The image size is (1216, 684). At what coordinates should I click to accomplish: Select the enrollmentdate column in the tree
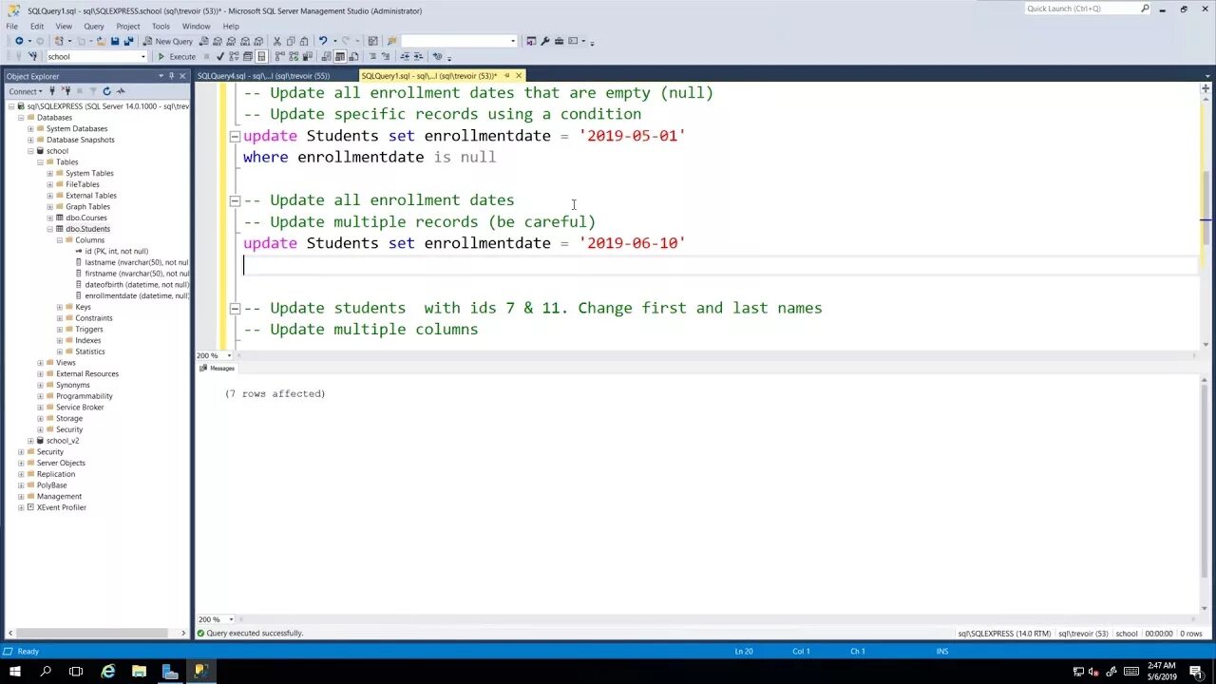coord(137,295)
